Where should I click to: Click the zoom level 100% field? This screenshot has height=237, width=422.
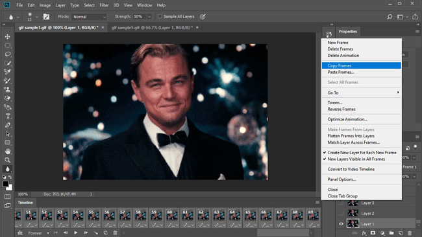pyautogui.click(x=23, y=194)
